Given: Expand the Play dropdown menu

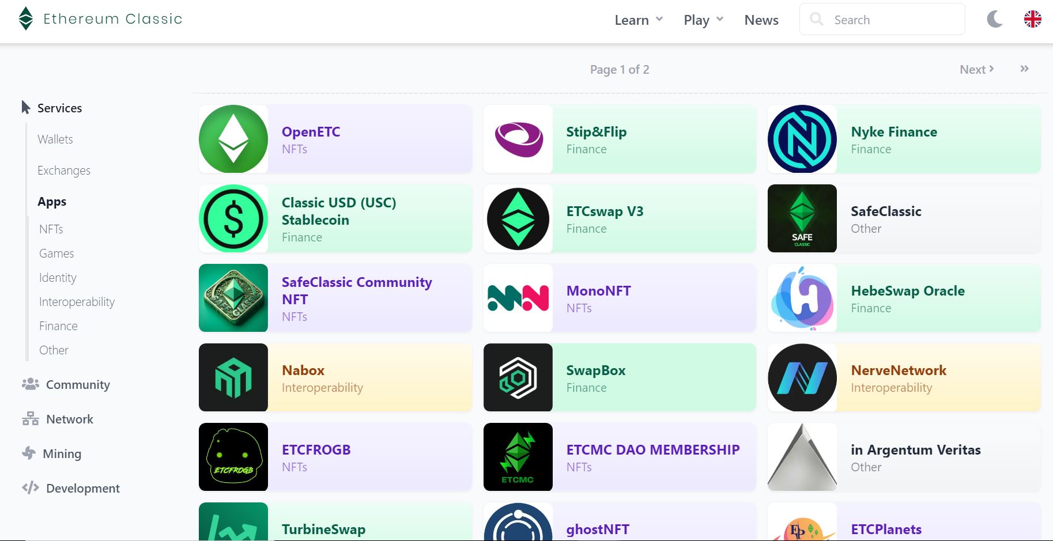Looking at the screenshot, I should coord(703,20).
